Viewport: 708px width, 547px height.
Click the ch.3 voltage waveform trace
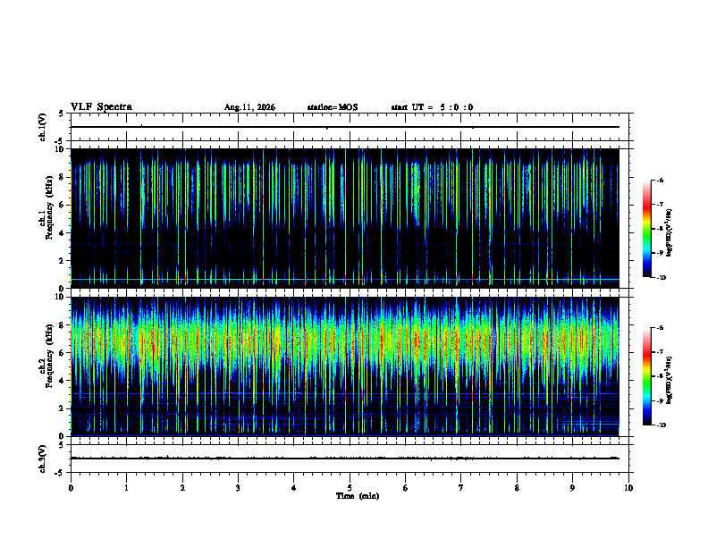coord(345,459)
